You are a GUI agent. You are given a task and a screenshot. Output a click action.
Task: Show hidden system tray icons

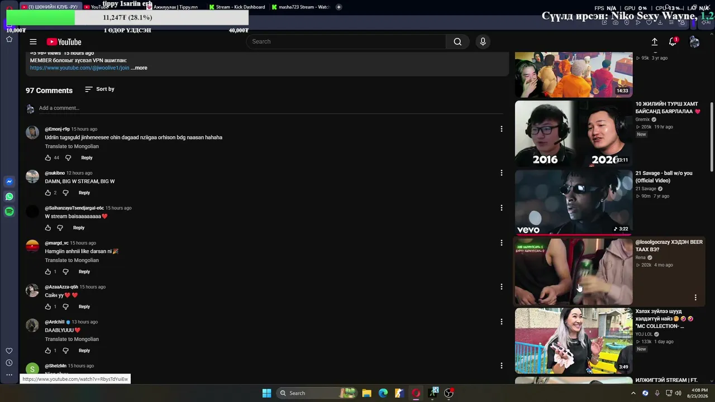(x=633, y=393)
